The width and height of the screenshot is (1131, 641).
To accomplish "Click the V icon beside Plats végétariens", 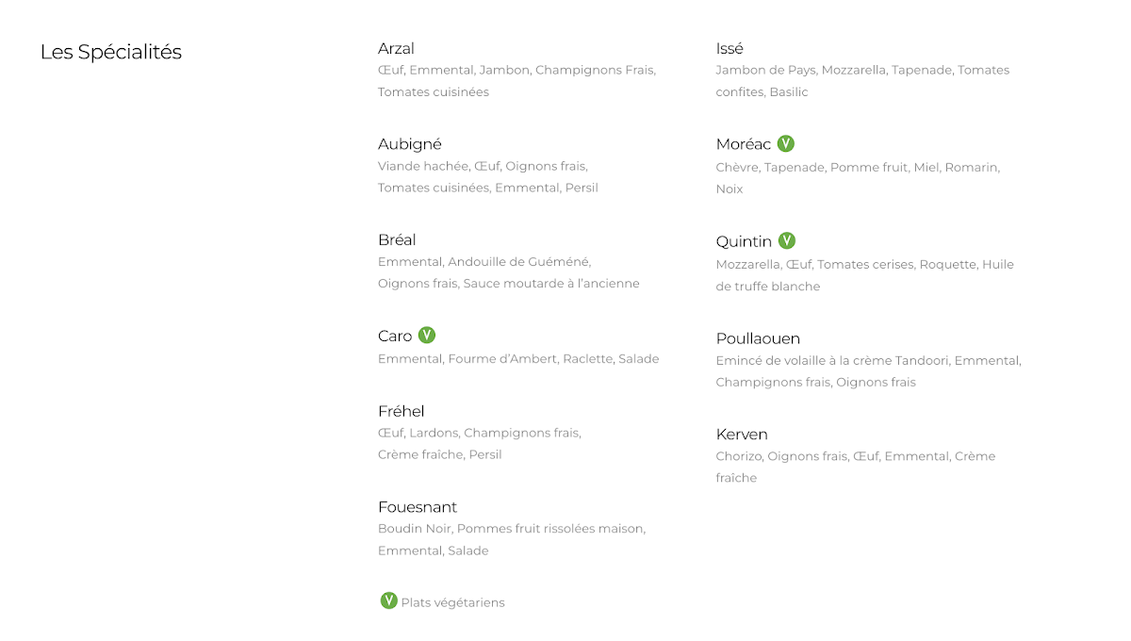I will [388, 601].
